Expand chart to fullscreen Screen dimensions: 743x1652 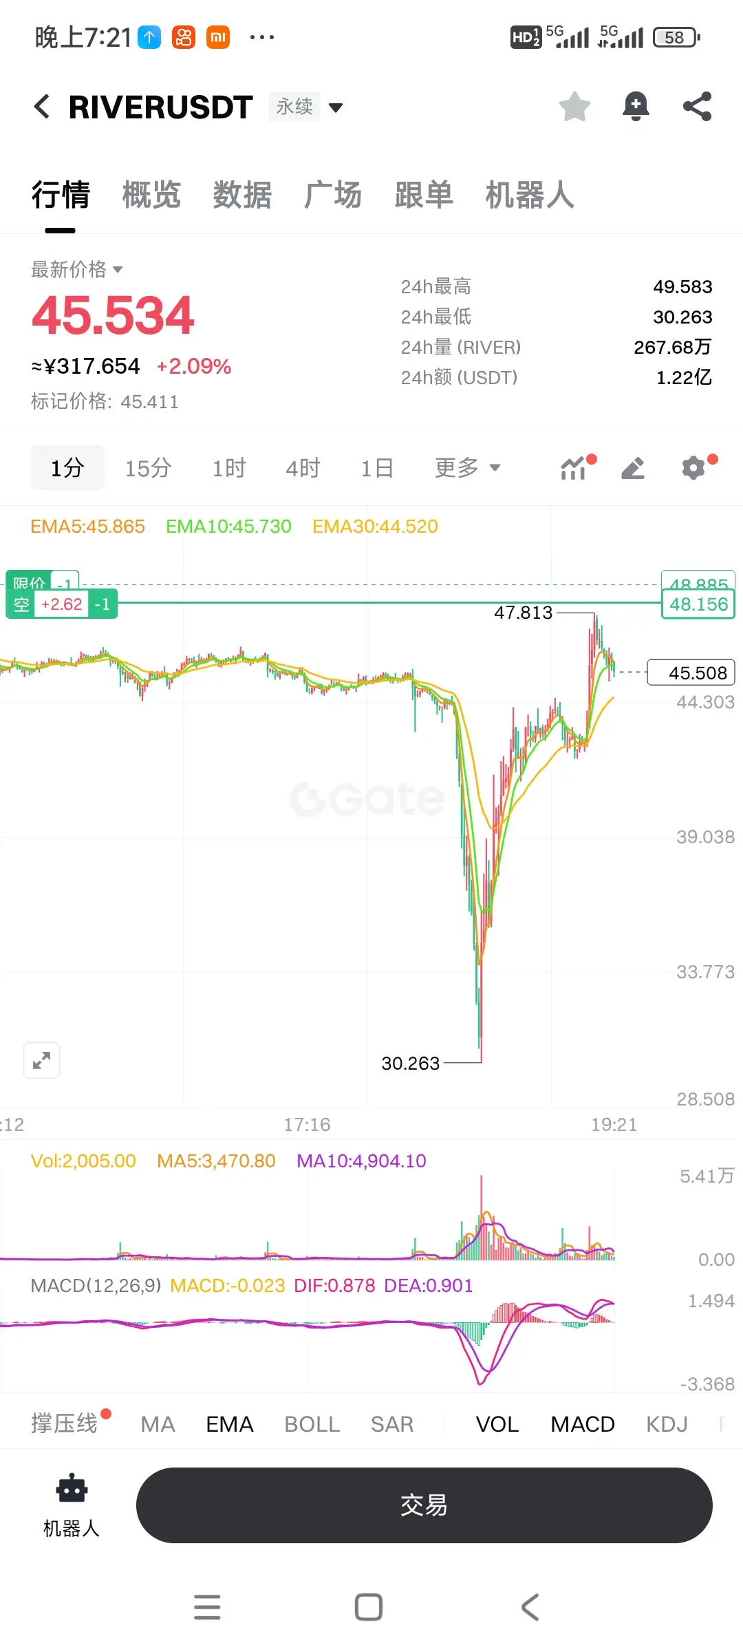pyautogui.click(x=41, y=1060)
